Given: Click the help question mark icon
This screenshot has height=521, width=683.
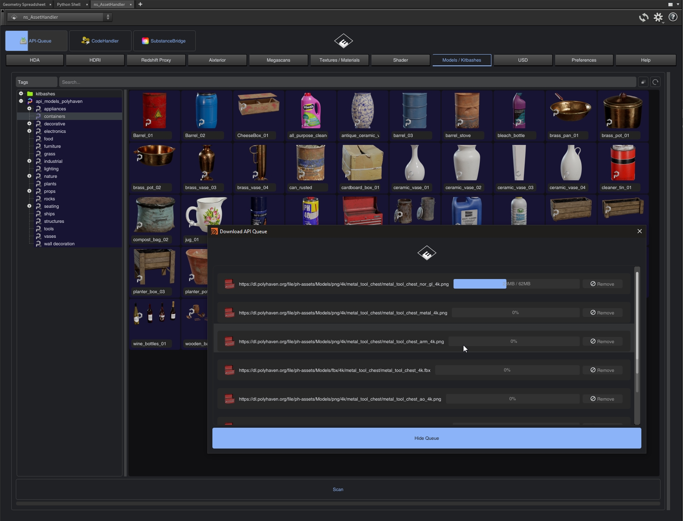Looking at the screenshot, I should coord(673,17).
